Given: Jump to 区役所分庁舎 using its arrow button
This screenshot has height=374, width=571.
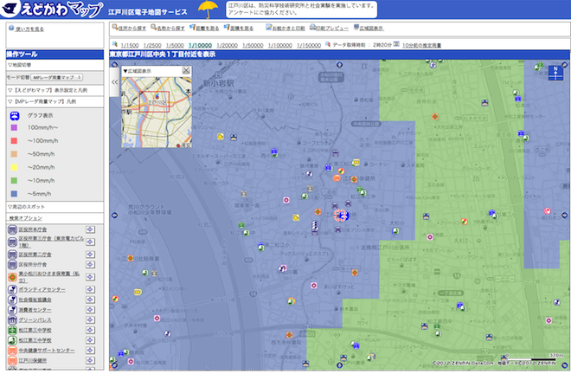Looking at the screenshot, I should 90,264.
